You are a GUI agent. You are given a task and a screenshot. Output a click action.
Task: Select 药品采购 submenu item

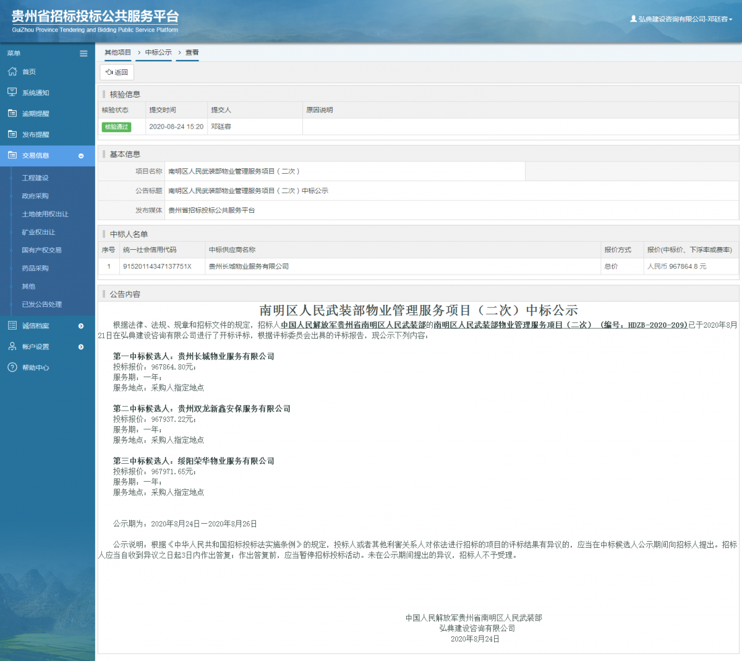pos(35,268)
